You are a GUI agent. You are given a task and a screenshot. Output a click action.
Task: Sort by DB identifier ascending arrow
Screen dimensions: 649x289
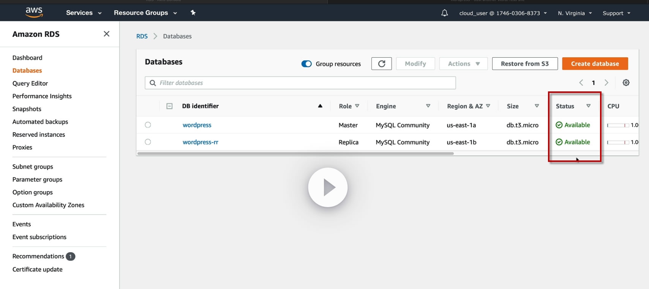coord(320,106)
